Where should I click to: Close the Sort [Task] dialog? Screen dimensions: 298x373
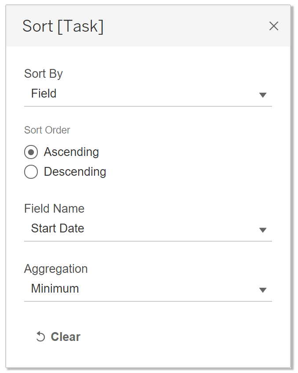pyautogui.click(x=273, y=26)
